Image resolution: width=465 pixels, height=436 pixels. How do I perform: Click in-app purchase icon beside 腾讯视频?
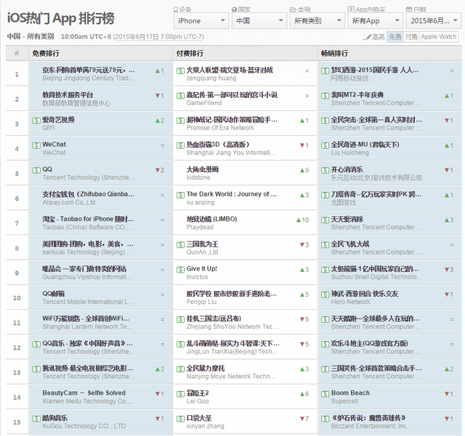click(36, 369)
